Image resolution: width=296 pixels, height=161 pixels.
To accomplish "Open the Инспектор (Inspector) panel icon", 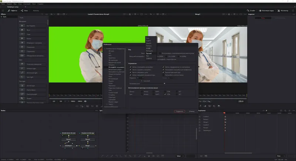I will (279, 11).
